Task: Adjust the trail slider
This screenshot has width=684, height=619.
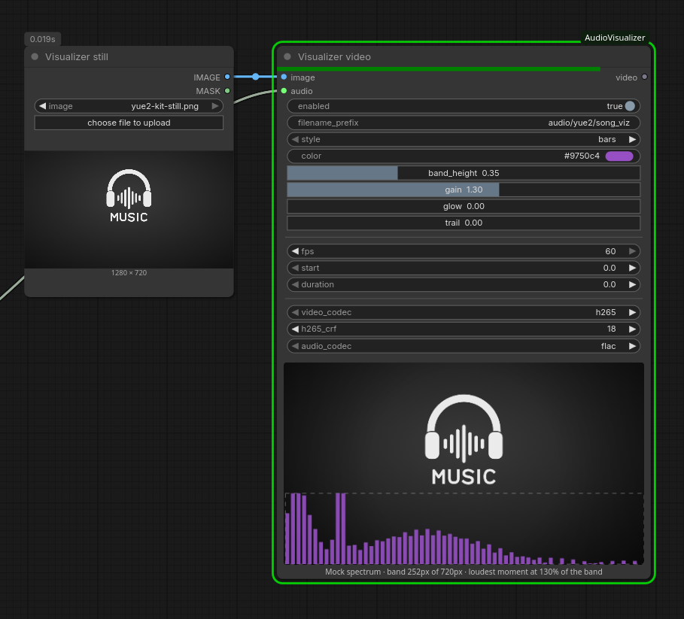Action: [464, 223]
